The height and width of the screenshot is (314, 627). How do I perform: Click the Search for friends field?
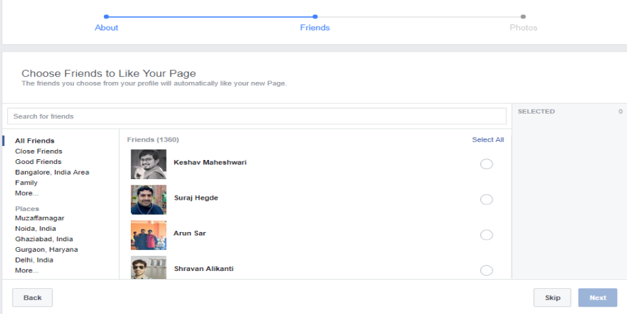(x=257, y=116)
